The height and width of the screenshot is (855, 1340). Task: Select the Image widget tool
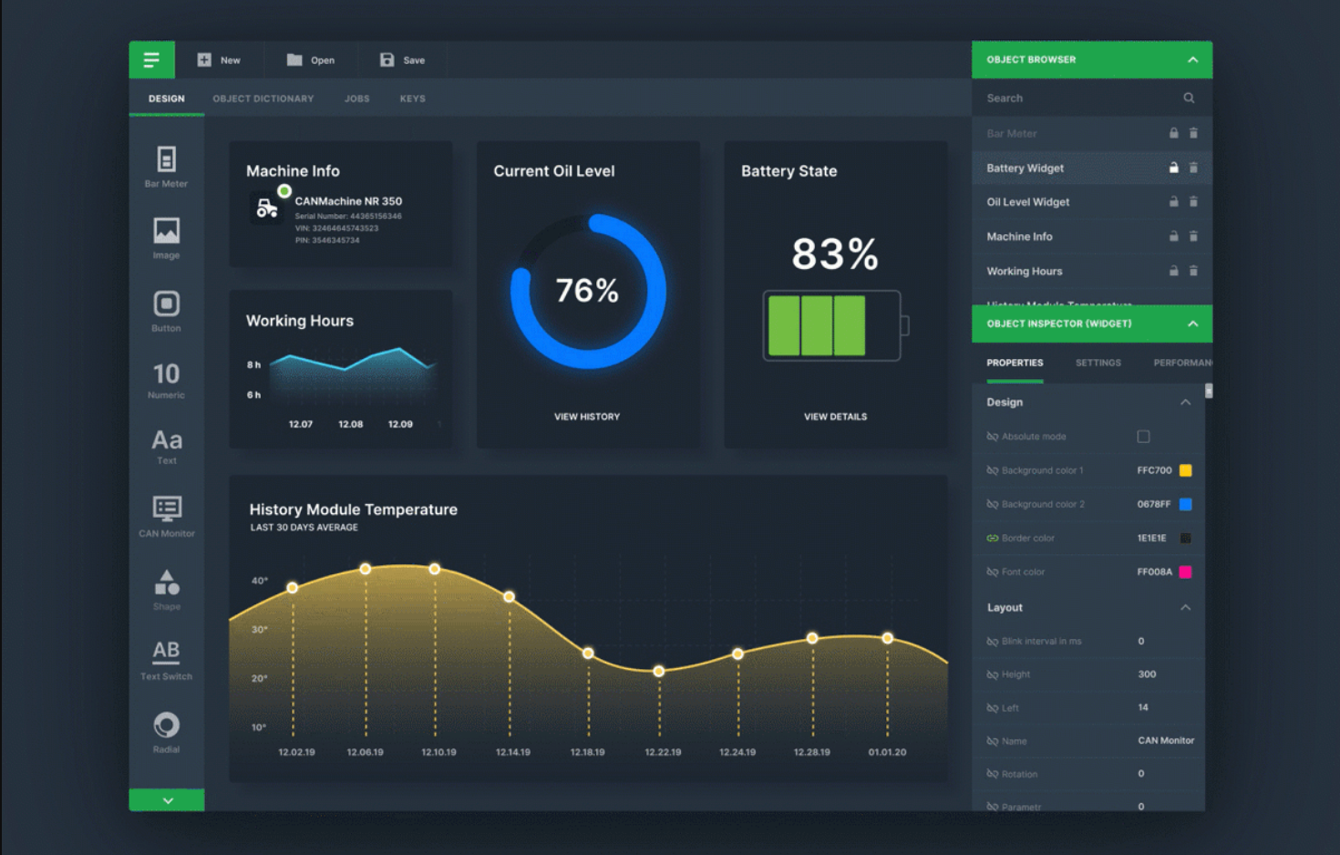[x=166, y=239]
